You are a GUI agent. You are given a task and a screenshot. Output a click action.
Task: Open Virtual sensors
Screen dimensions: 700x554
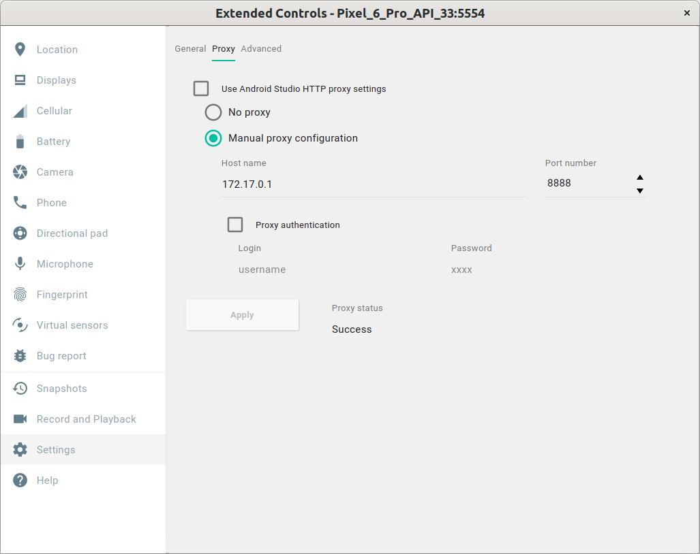(x=72, y=325)
